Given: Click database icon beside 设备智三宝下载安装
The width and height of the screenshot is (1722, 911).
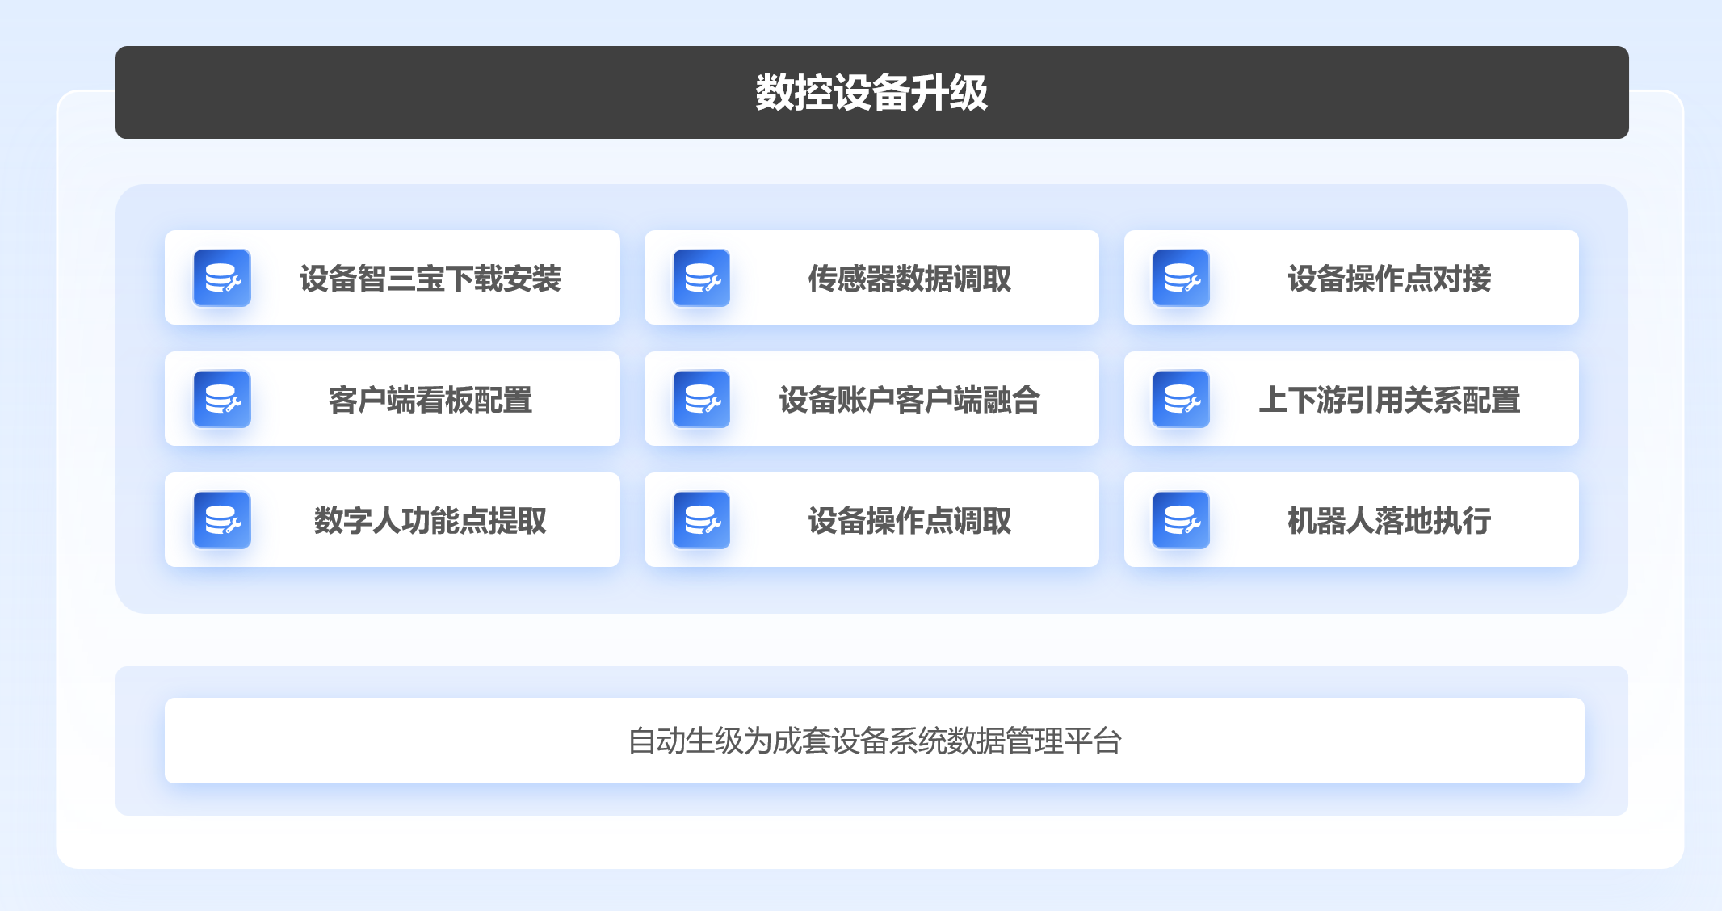Looking at the screenshot, I should point(222,278).
